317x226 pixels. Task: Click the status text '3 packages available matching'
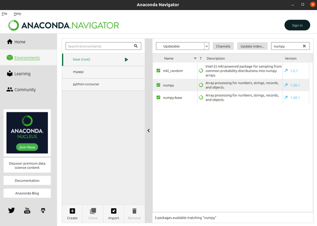pyautogui.click(x=185, y=218)
